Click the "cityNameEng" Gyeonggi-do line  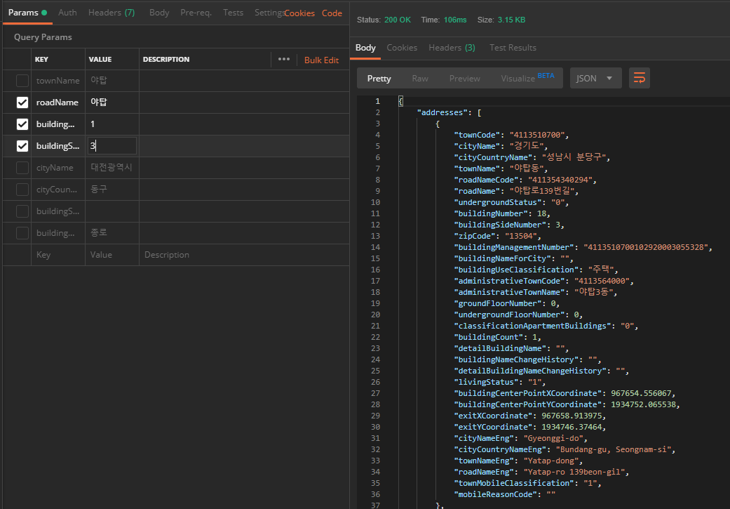coord(521,438)
